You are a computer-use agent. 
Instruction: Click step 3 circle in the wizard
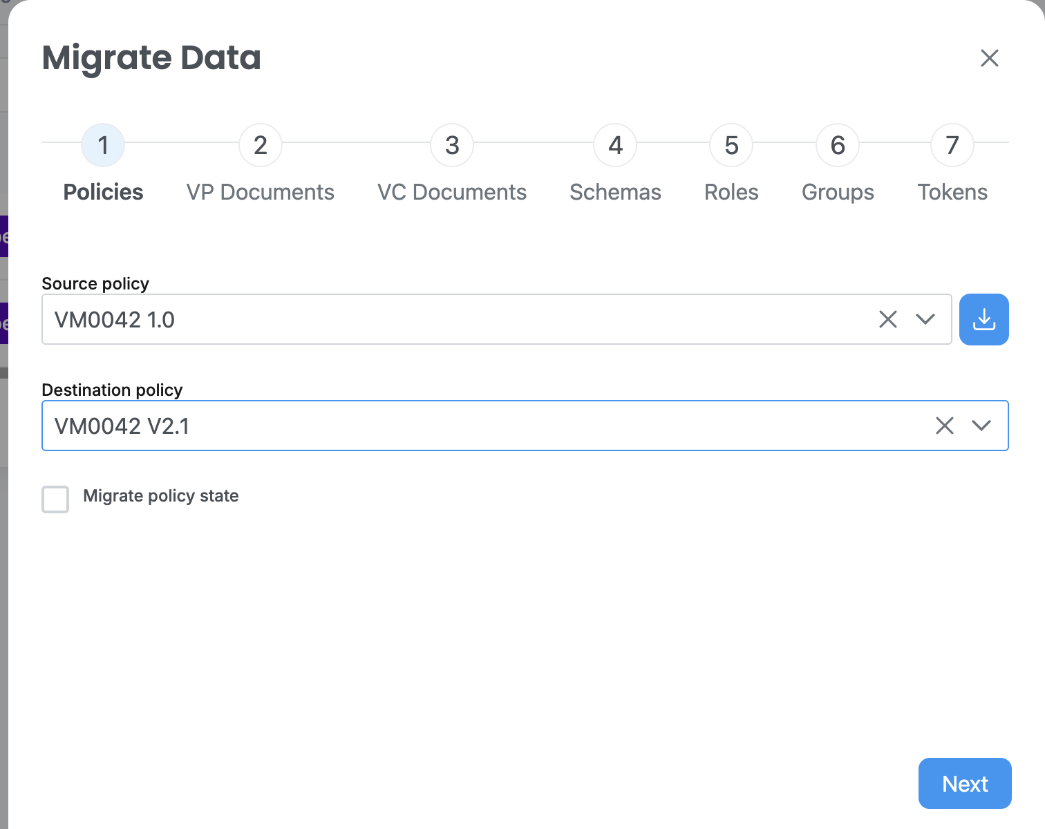452,145
